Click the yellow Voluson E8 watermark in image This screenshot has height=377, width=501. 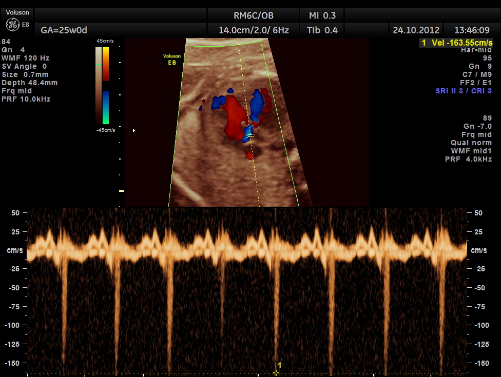172,59
